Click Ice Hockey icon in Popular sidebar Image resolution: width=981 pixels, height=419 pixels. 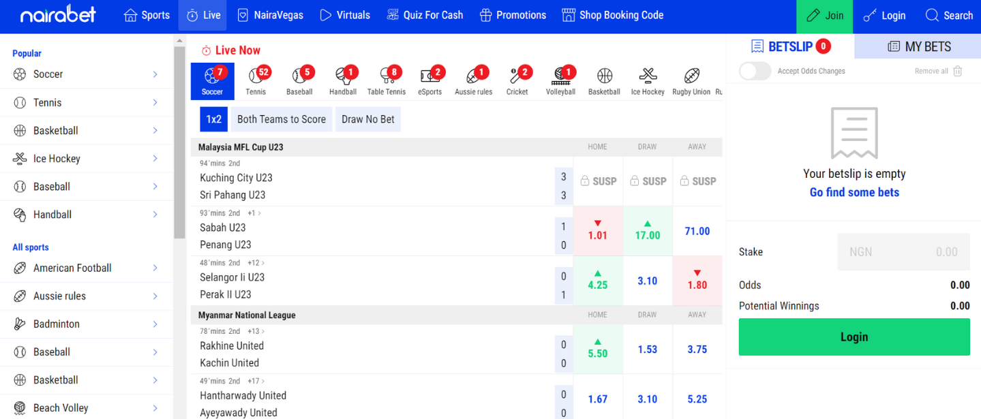(x=20, y=158)
